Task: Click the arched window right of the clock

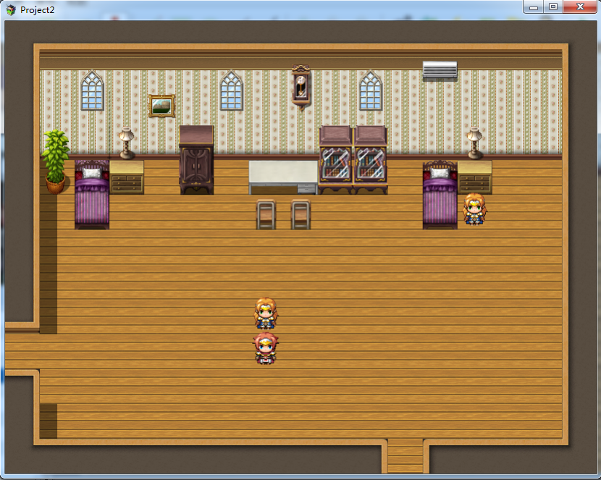Action: tap(371, 90)
